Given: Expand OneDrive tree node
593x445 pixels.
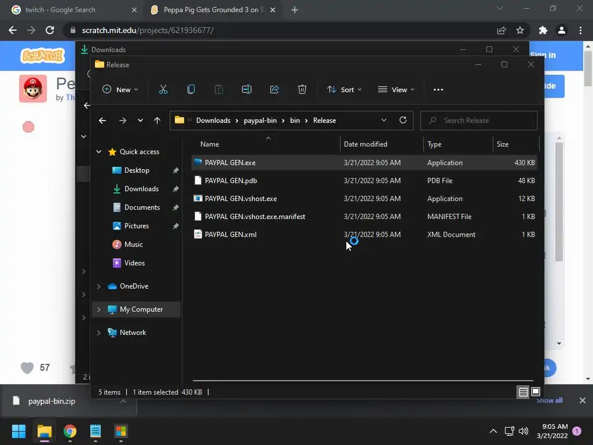Looking at the screenshot, I should click(x=98, y=286).
